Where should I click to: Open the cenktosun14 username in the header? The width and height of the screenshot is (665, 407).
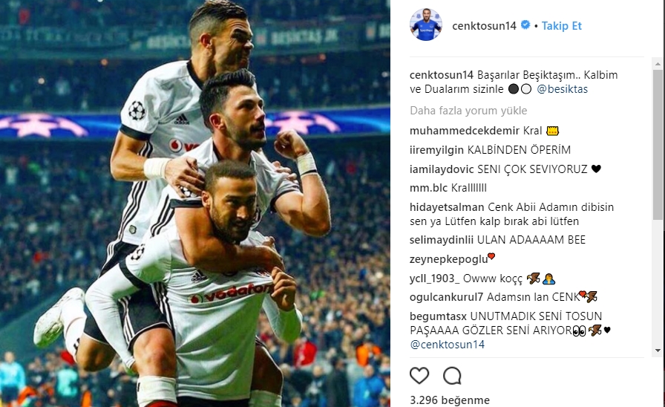tap(484, 26)
